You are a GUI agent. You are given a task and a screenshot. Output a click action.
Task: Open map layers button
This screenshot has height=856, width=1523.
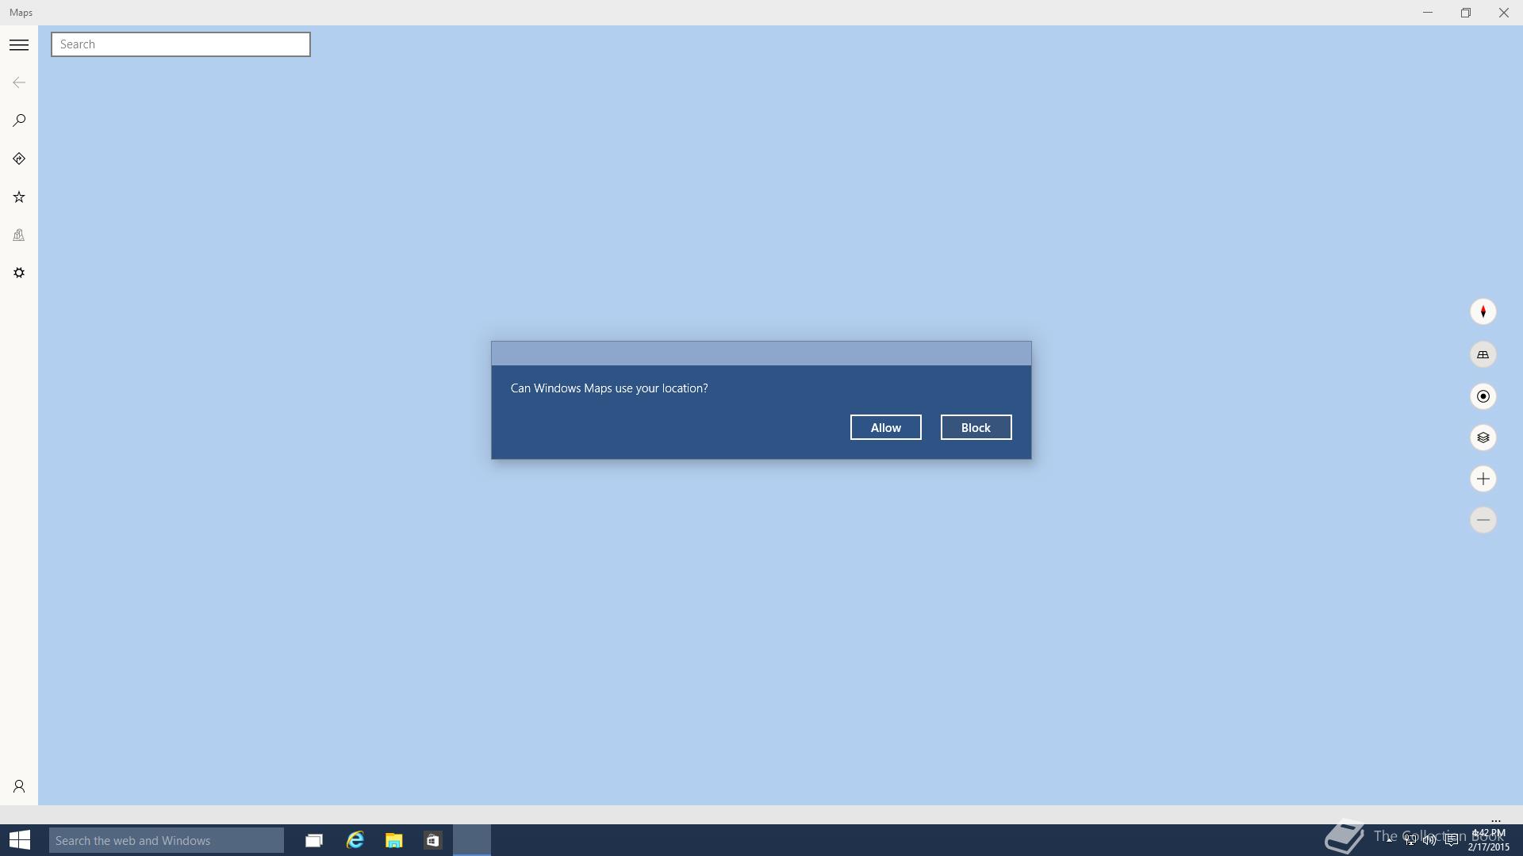(x=1483, y=438)
